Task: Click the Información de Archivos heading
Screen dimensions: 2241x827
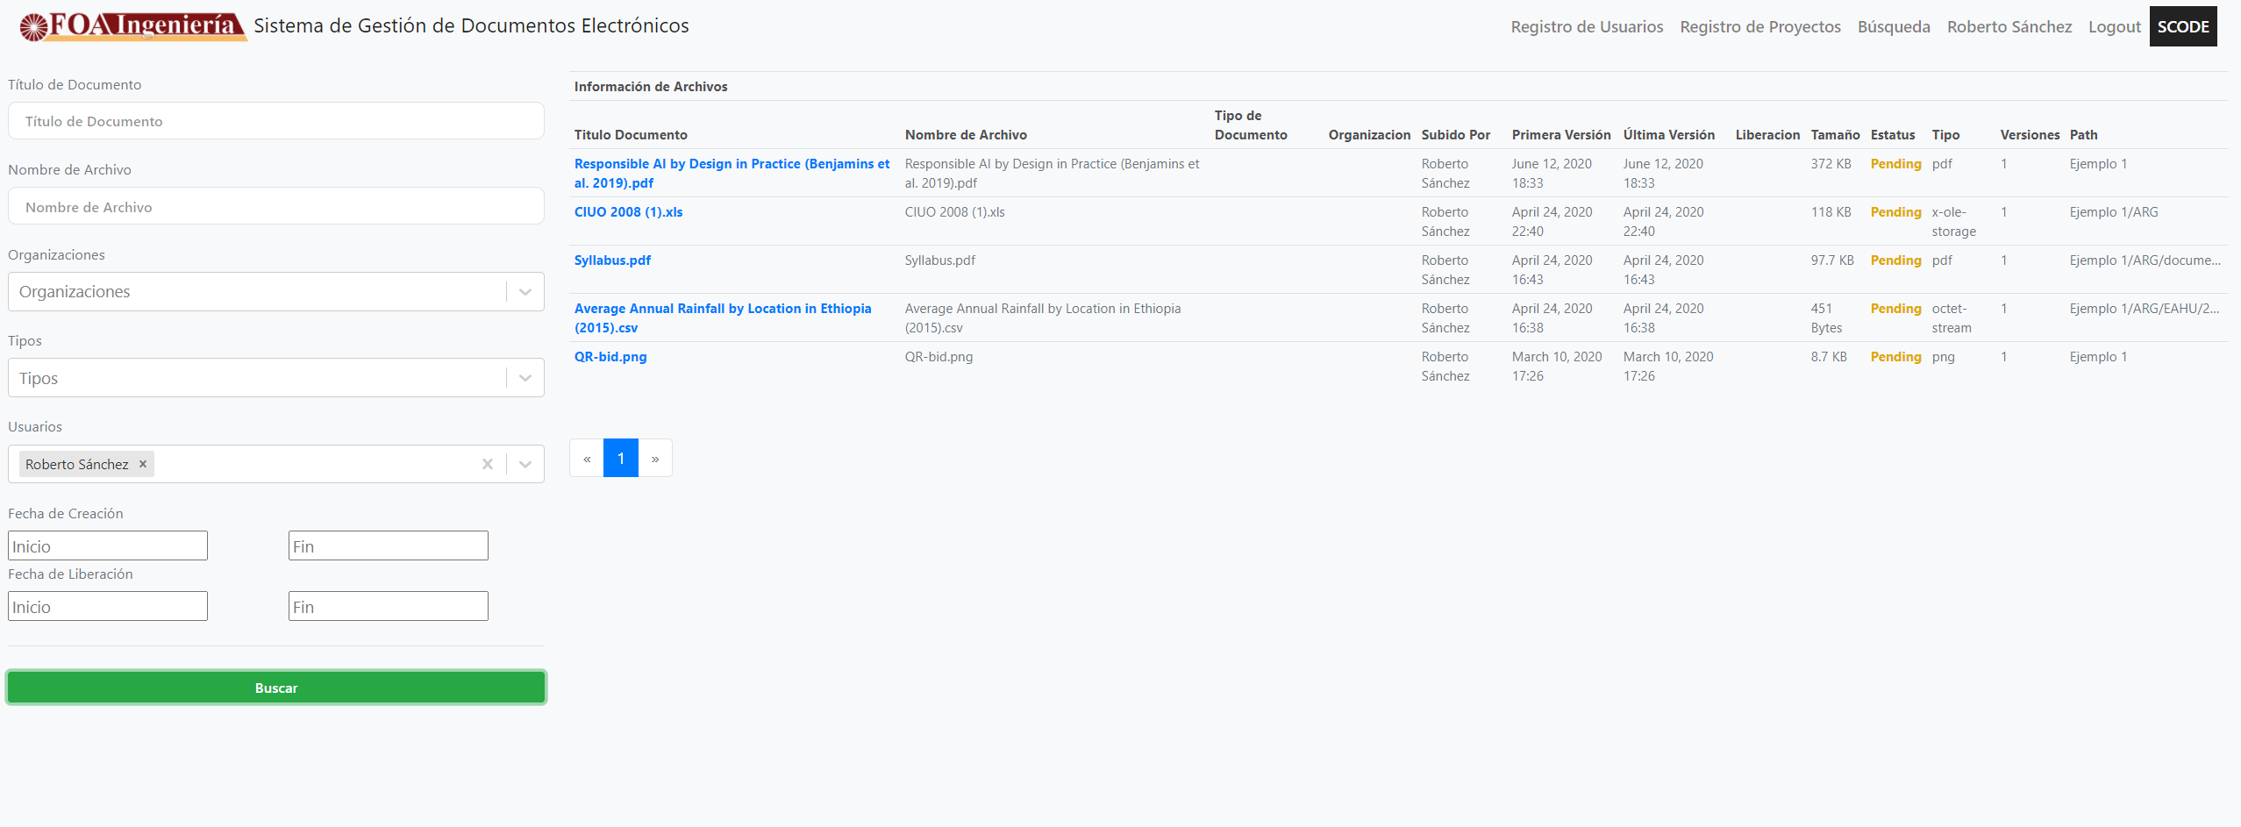Action: (x=651, y=87)
